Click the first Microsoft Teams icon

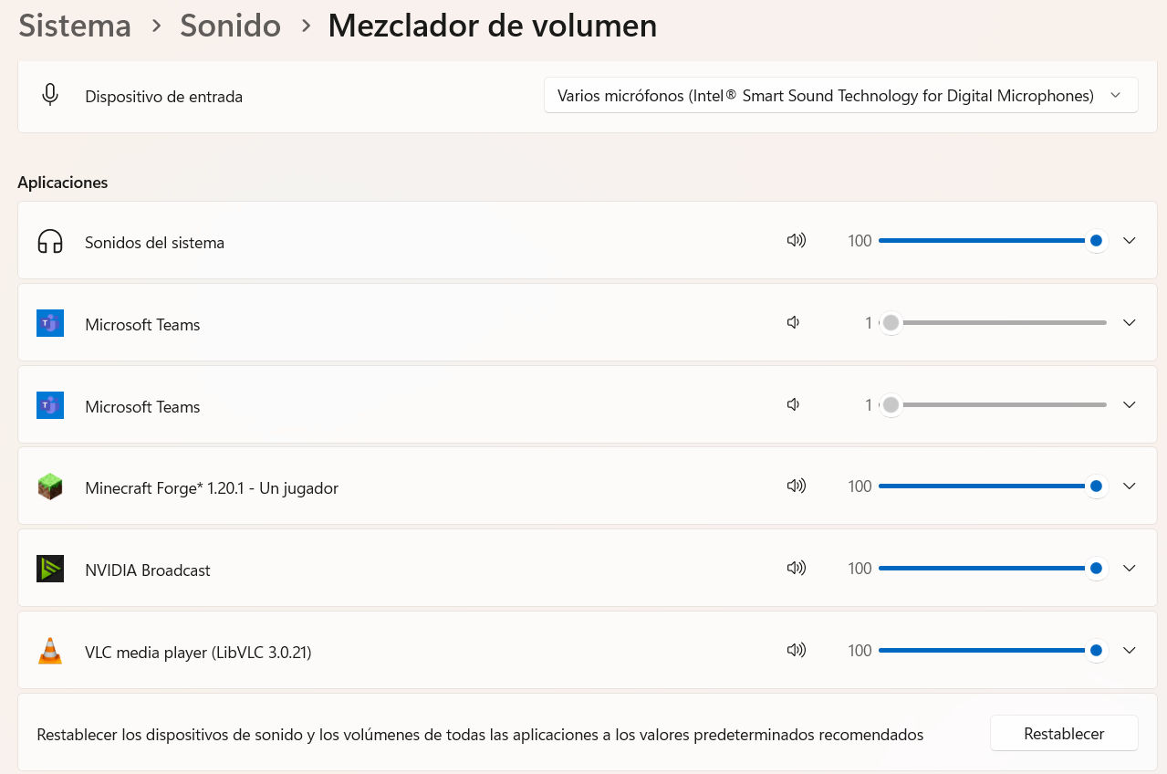coord(50,322)
